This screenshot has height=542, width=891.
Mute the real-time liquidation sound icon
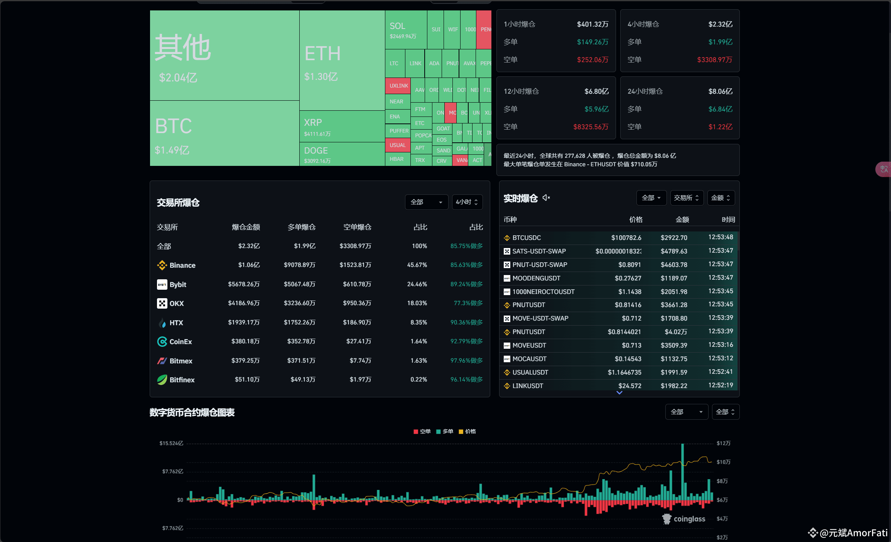(546, 198)
